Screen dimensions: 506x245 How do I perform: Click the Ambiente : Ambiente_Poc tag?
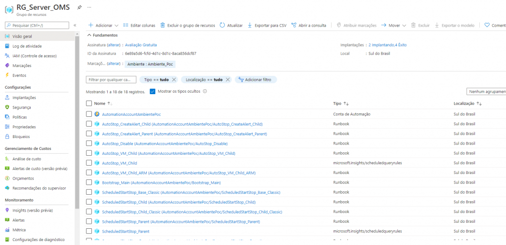coord(150,64)
